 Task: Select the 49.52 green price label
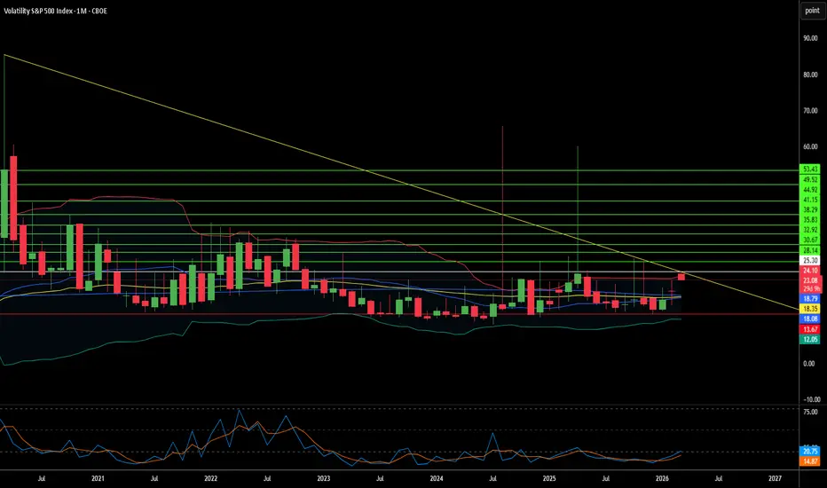[810, 179]
